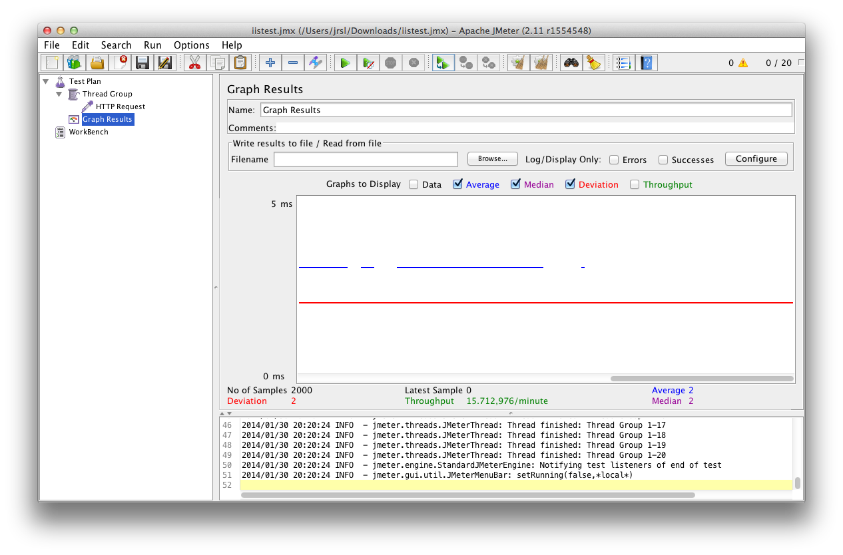Open the Run menu
This screenshot has width=843, height=555.
coord(152,45)
